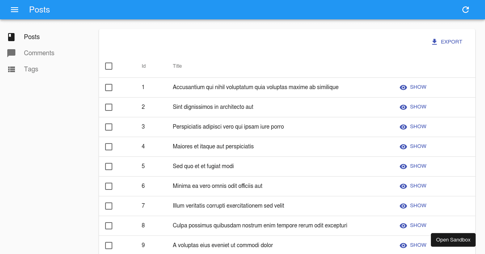The width and height of the screenshot is (485, 254).
Task: Click the Posts title in the app bar
Action: coord(39,10)
